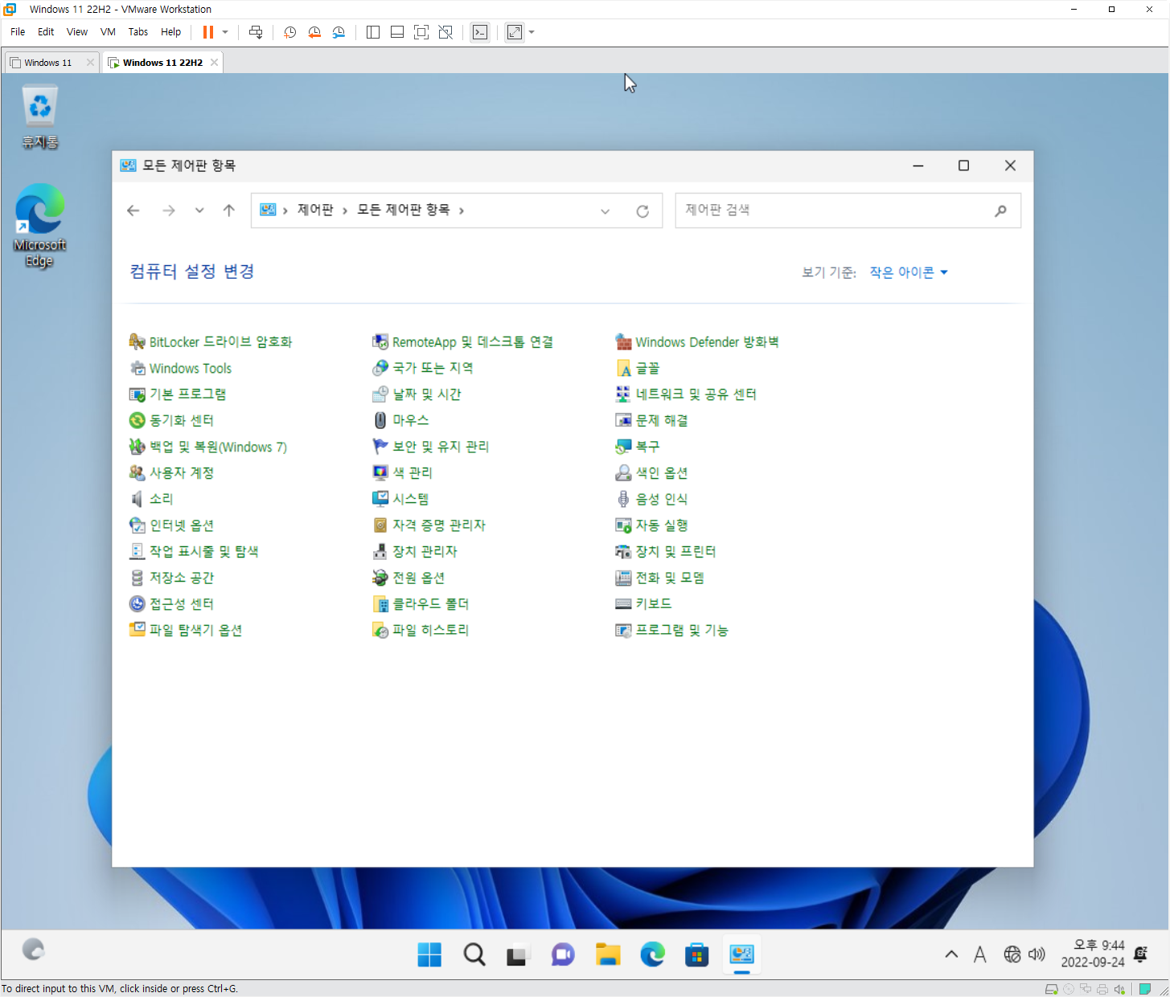Screen dimensions: 1170x997
Task: Open dropdown arrow beside VMware stretch guest icon
Action: (x=532, y=32)
